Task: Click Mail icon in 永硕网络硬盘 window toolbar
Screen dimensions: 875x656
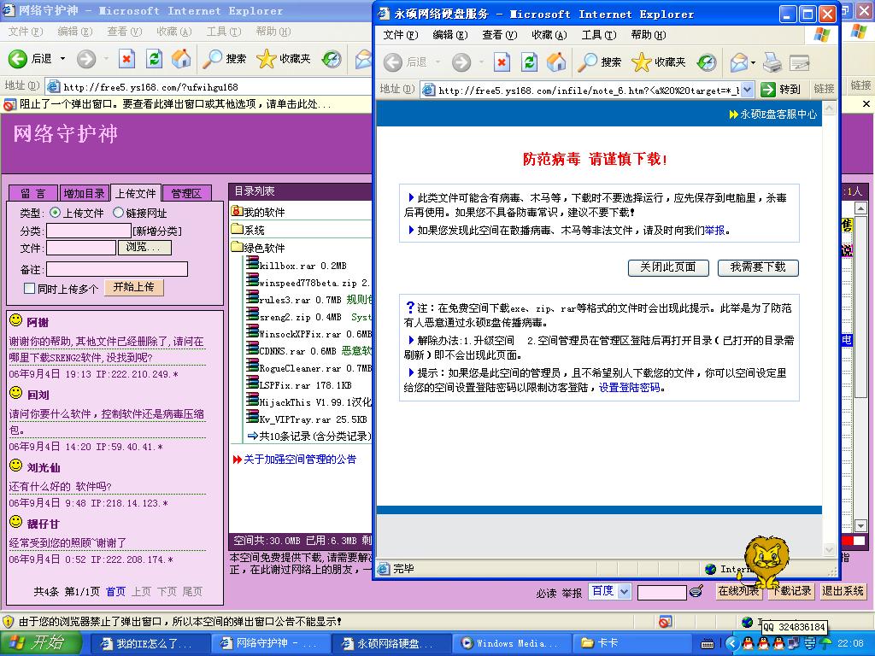Action: 738,61
